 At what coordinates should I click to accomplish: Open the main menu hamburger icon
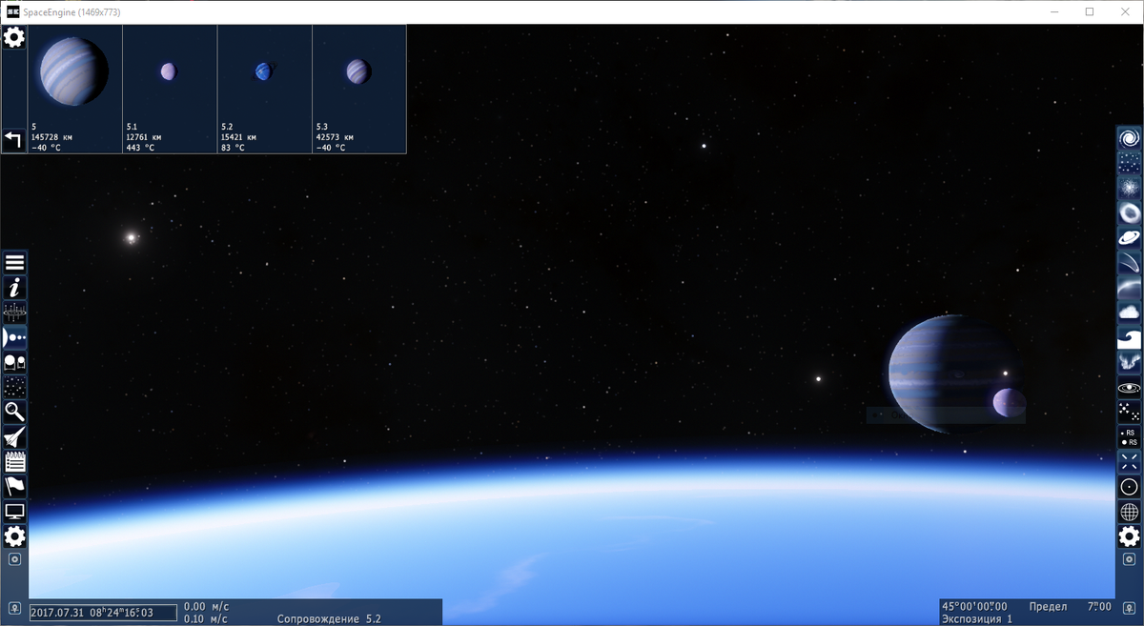[x=14, y=263]
